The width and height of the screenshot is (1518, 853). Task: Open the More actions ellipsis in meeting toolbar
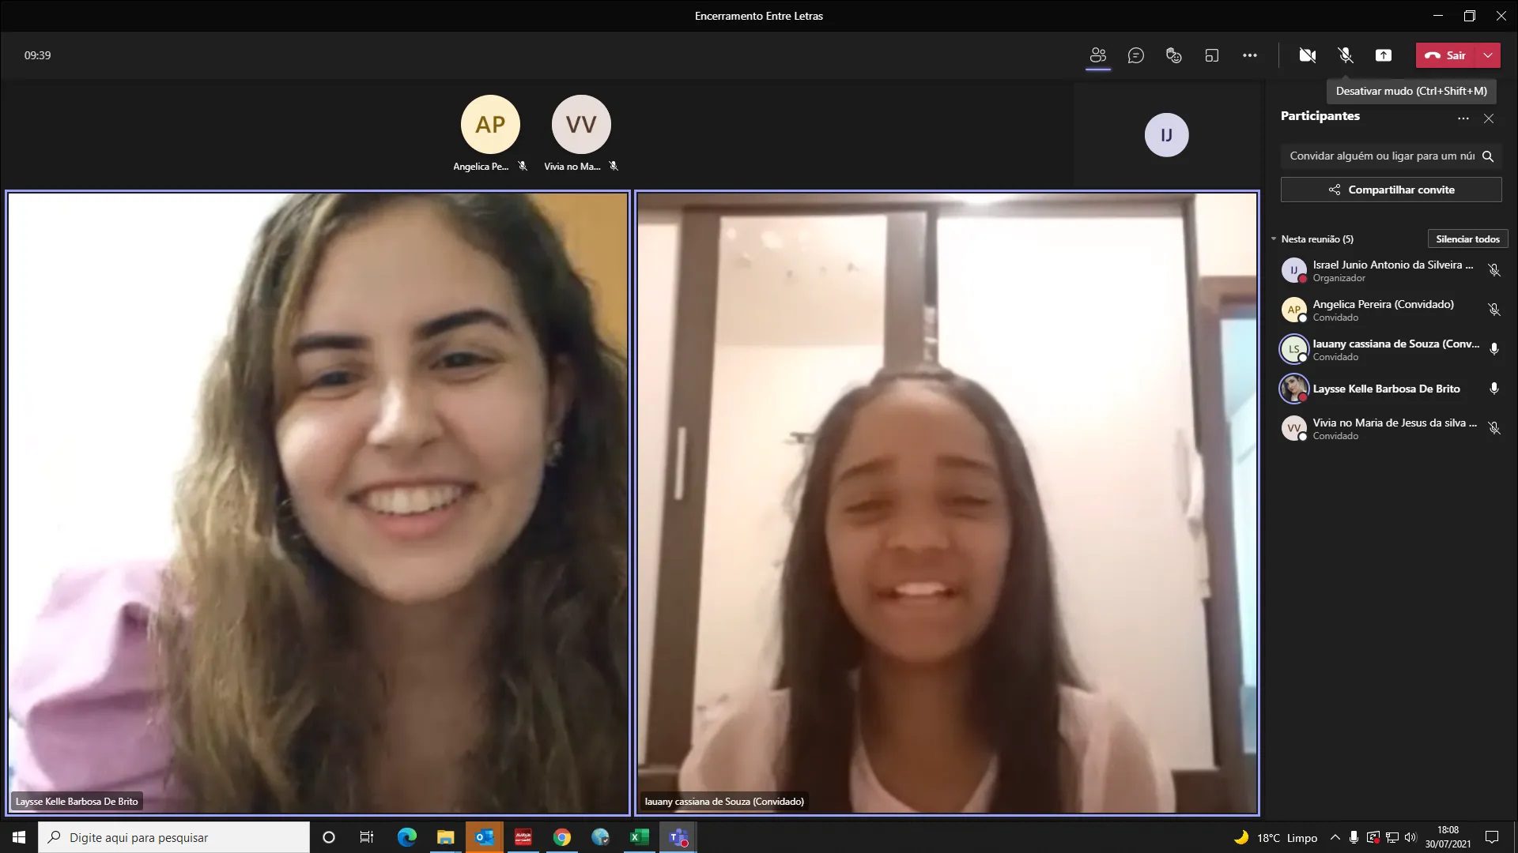1249,55
